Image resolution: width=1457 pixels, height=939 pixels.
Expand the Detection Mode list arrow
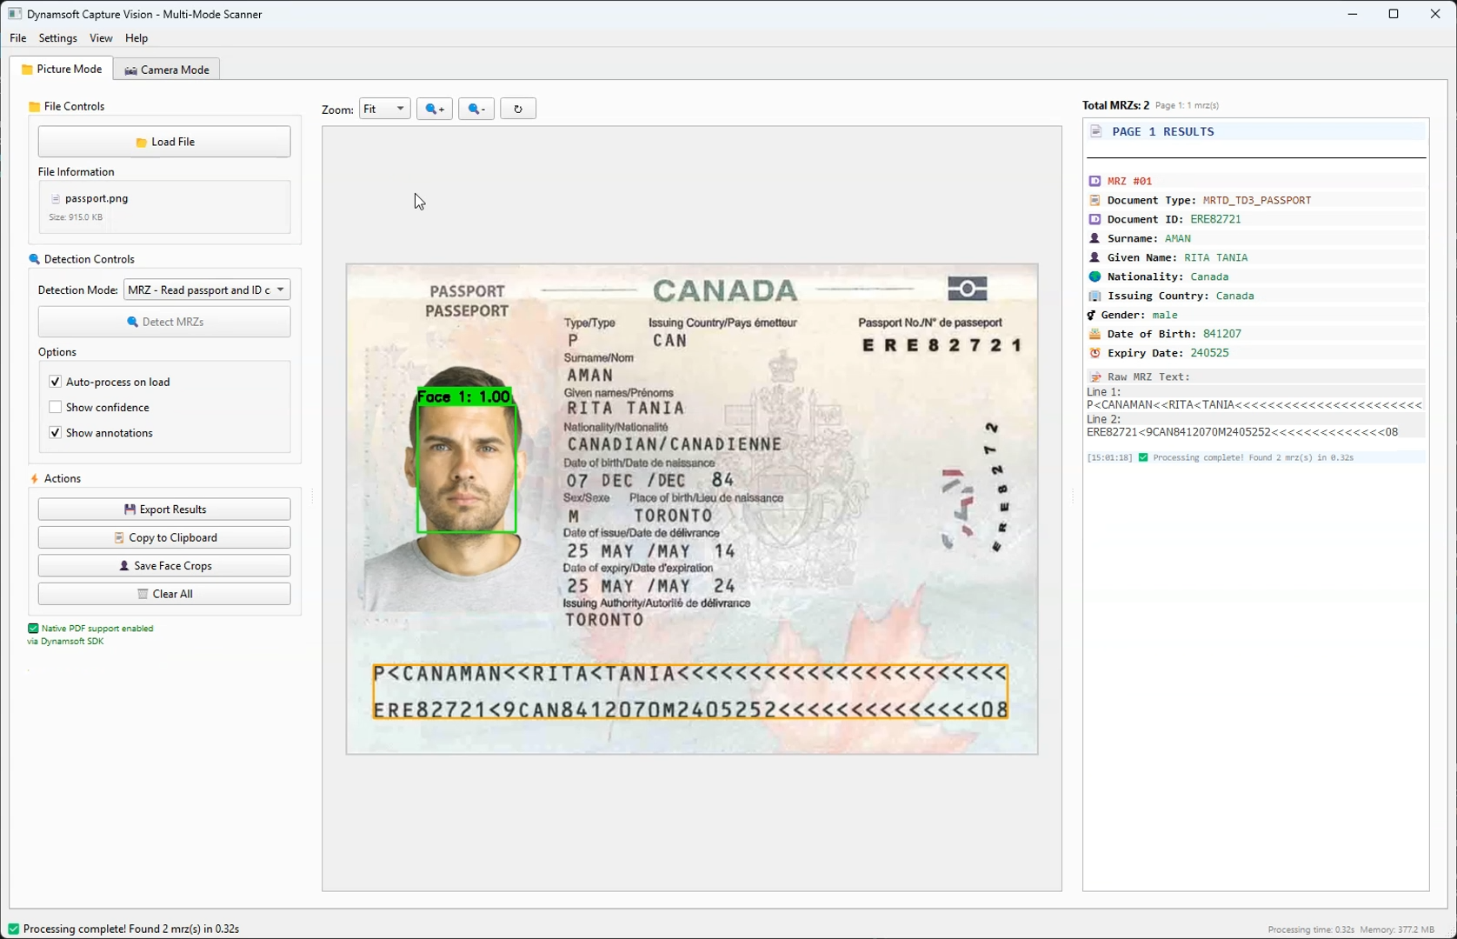tap(280, 289)
